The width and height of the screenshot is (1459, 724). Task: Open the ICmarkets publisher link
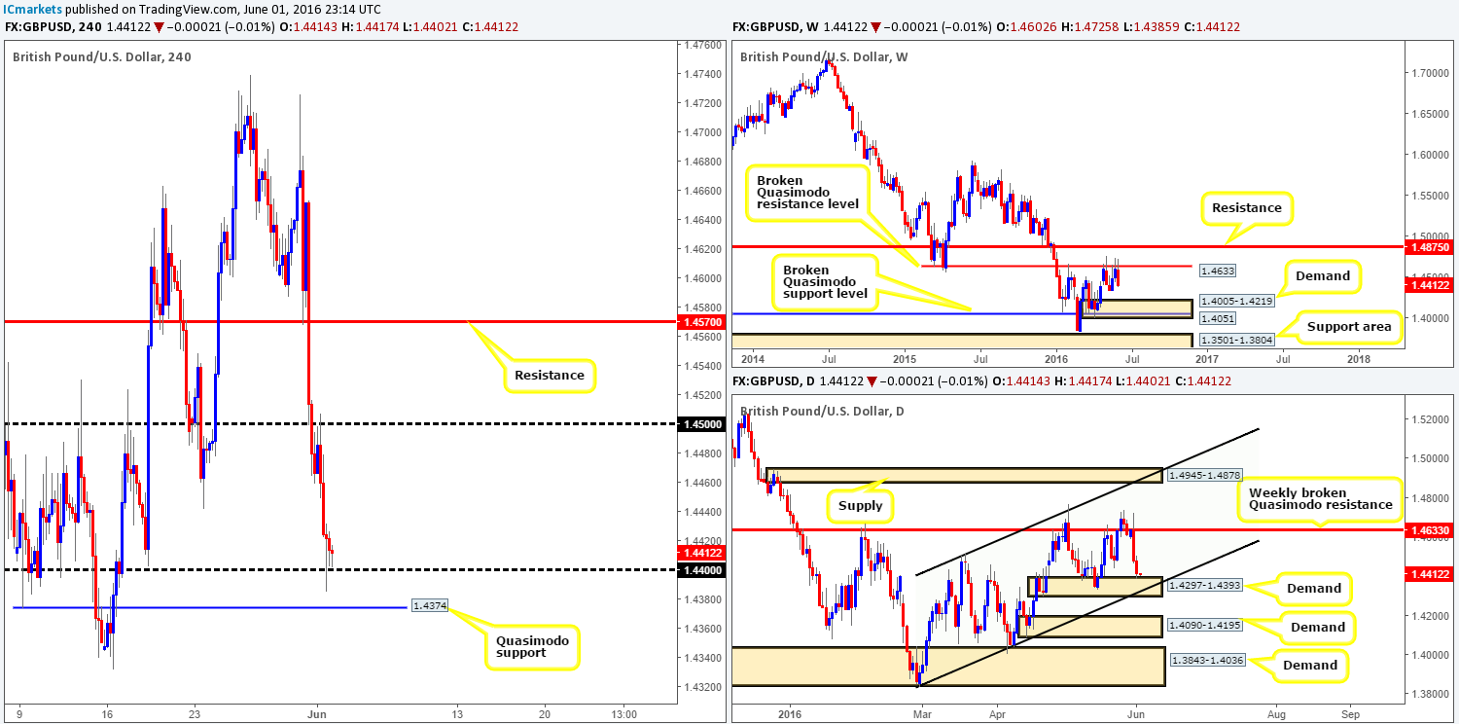point(31,9)
